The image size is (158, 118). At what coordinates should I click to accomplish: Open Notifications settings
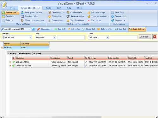76,20
